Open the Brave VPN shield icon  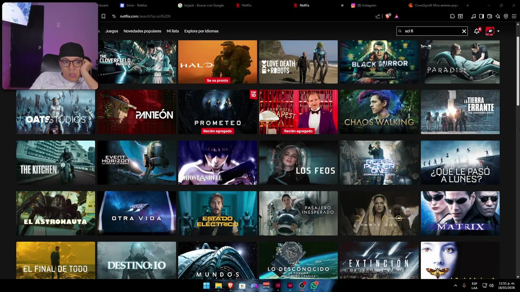(x=506, y=16)
